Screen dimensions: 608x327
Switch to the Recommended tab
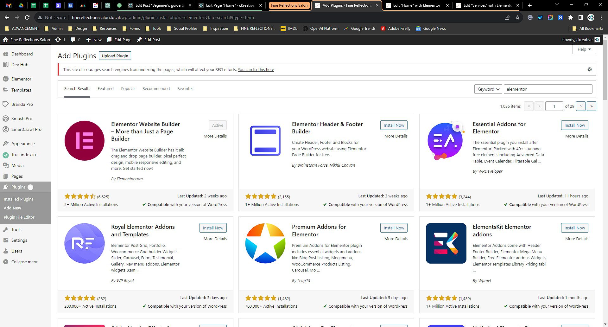(156, 89)
